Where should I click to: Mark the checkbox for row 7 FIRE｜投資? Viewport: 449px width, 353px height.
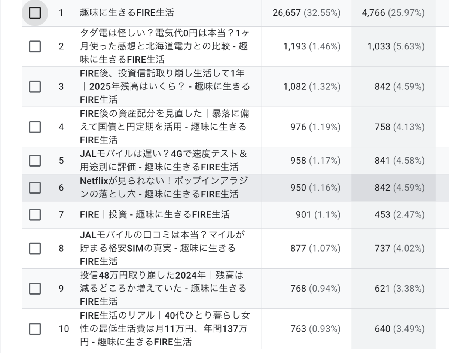pos(35,214)
